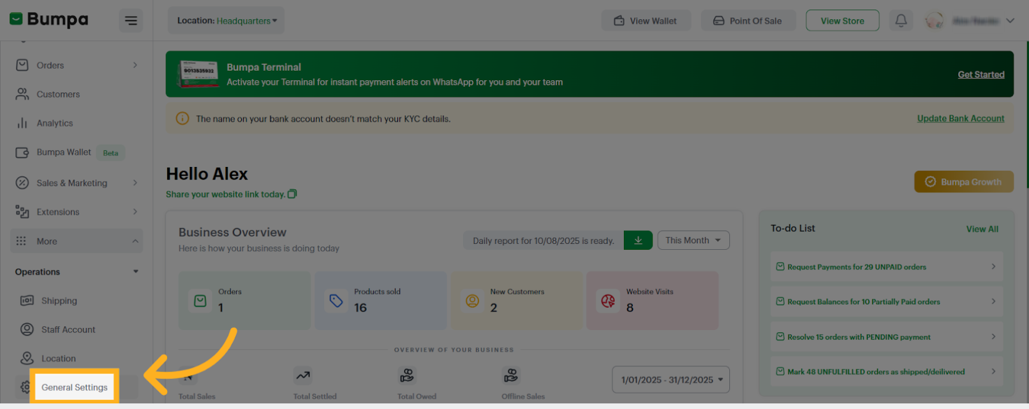
Task: Click the Staff Account person icon
Action: tap(27, 329)
